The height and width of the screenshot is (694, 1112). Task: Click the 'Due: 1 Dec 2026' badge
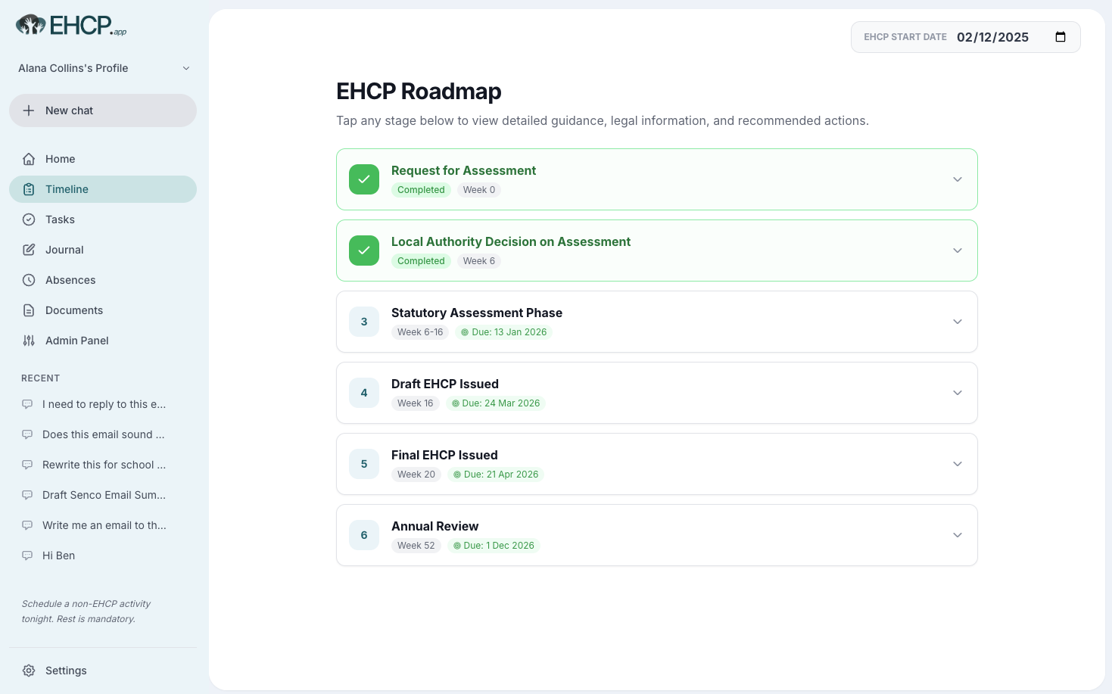[494, 546]
